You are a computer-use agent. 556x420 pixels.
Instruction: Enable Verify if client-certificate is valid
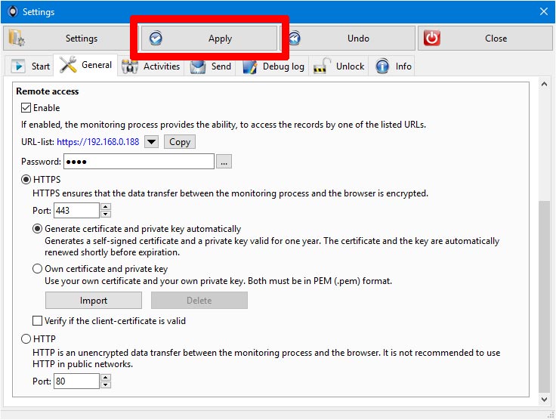(37, 321)
